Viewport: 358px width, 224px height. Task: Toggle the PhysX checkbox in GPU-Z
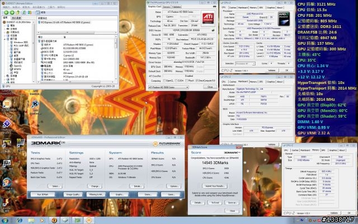186,81
